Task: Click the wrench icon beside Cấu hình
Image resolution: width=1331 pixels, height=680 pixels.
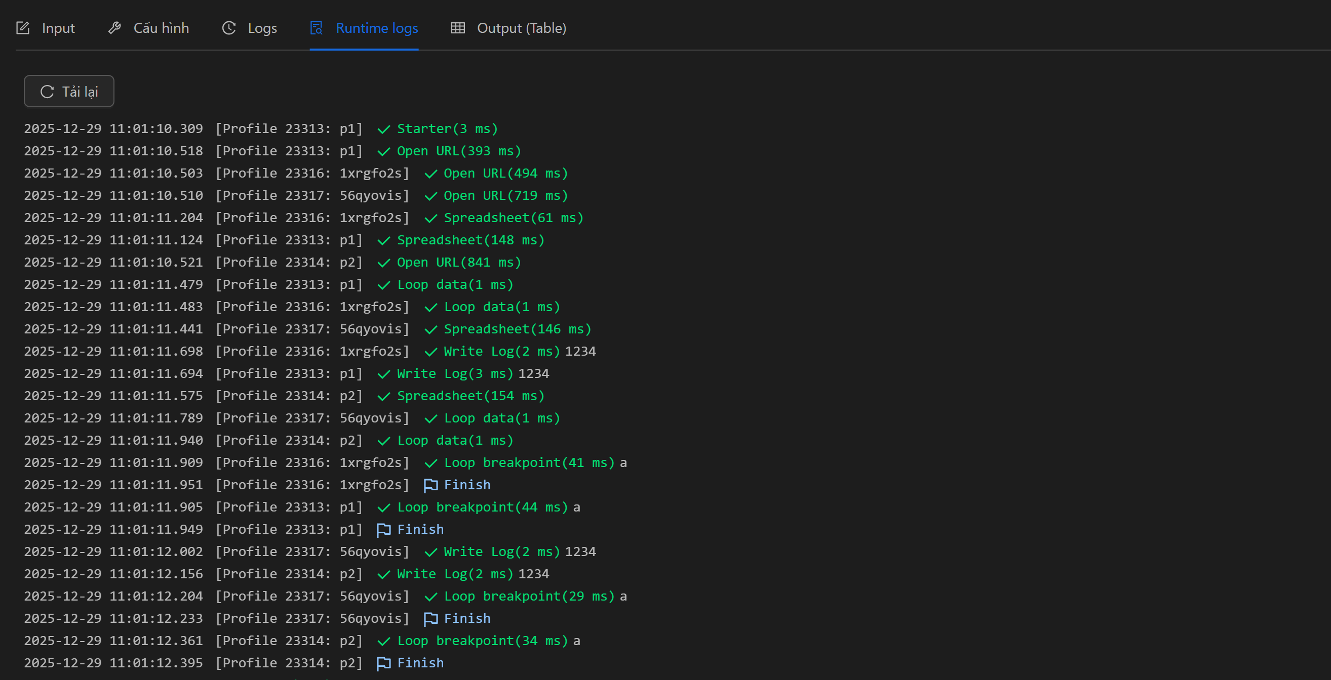Action: (x=114, y=28)
